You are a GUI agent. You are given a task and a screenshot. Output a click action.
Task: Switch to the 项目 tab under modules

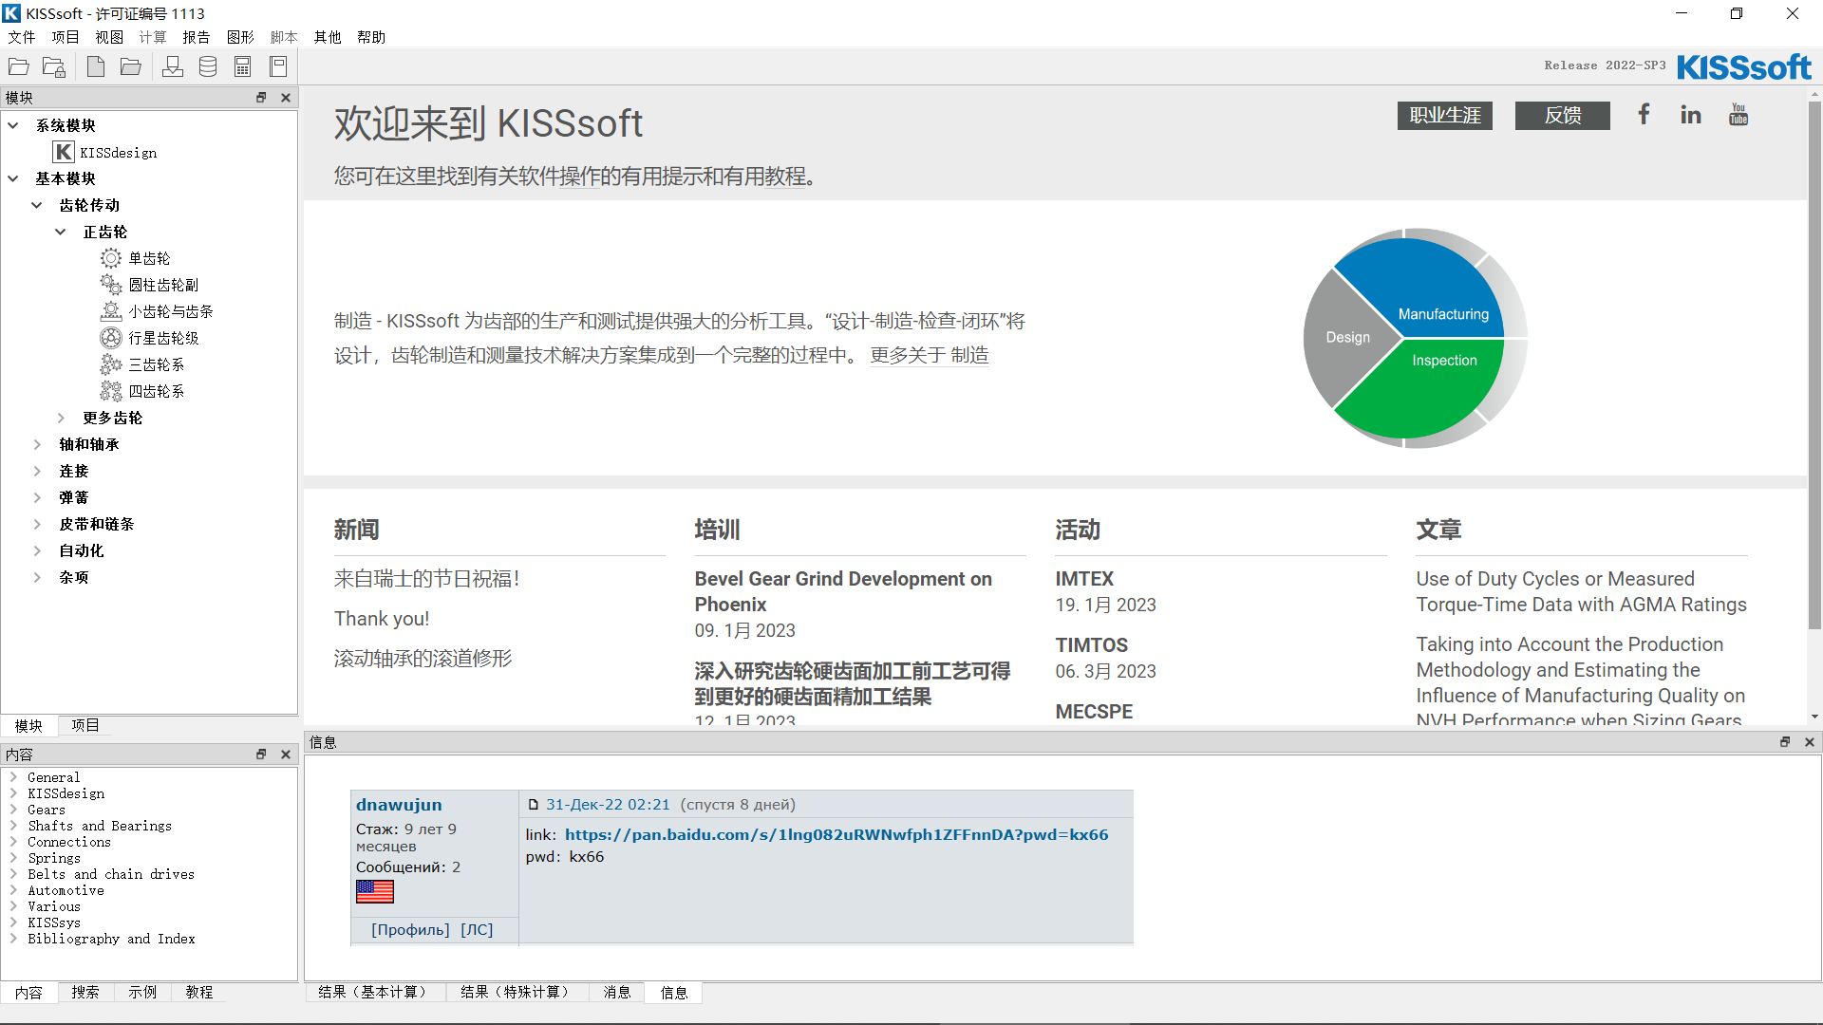point(85,725)
